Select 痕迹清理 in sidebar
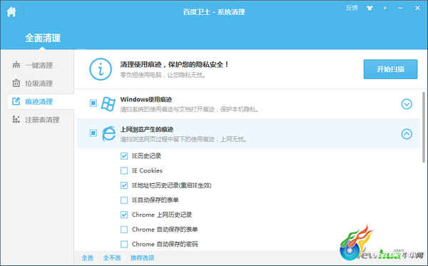Screen dimensions: 428x266 (x=41, y=102)
